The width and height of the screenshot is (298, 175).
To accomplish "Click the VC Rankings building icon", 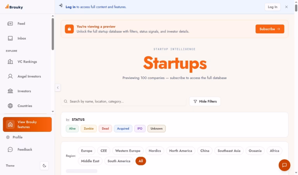I will (10, 61).
